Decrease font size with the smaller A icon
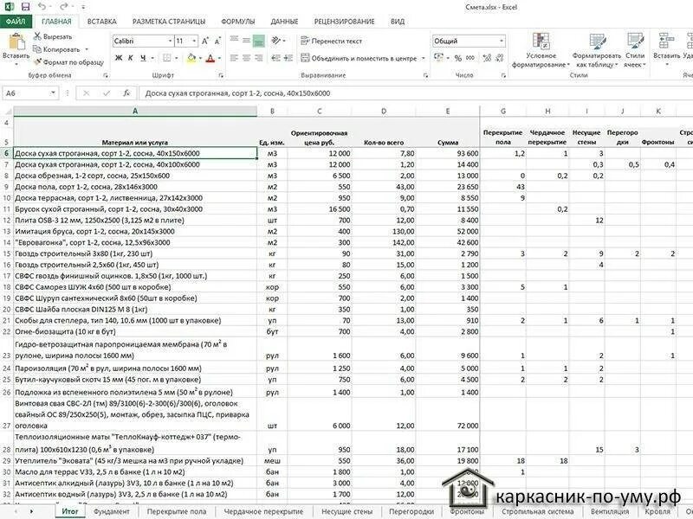 point(217,41)
